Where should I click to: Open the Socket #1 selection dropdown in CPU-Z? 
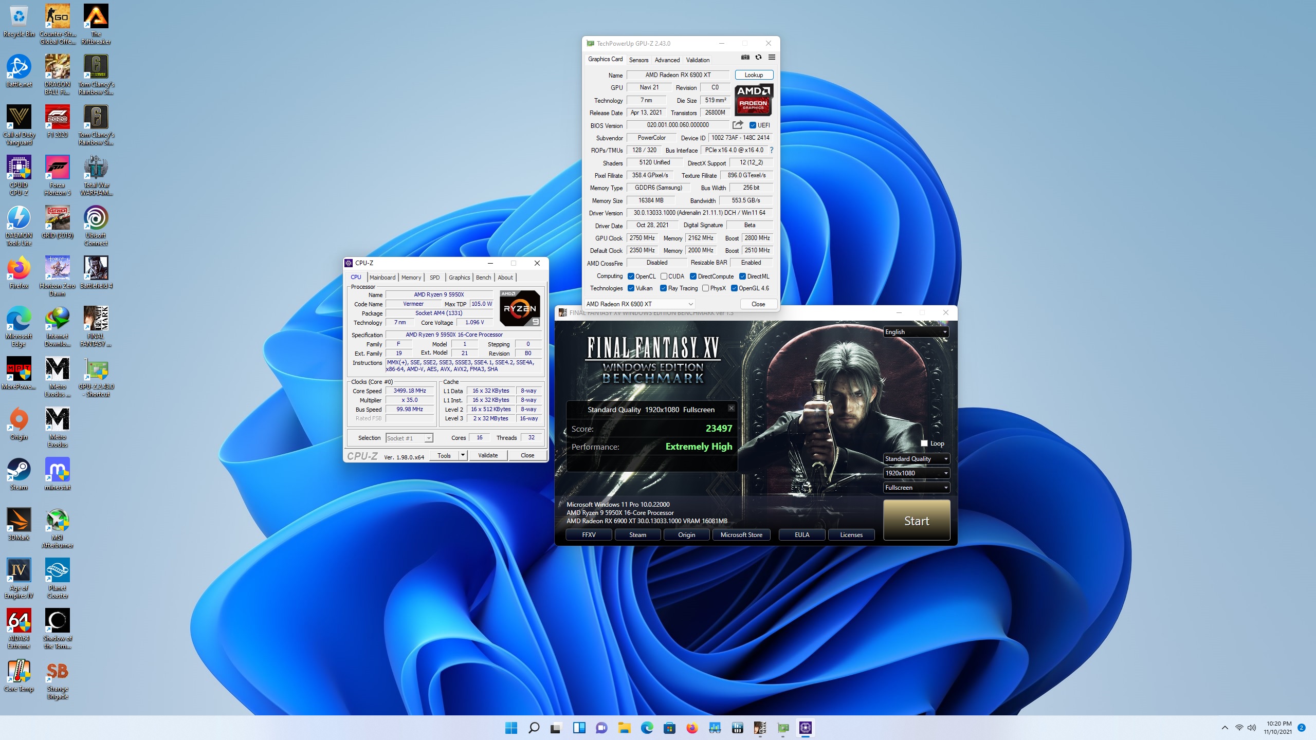[x=409, y=438]
